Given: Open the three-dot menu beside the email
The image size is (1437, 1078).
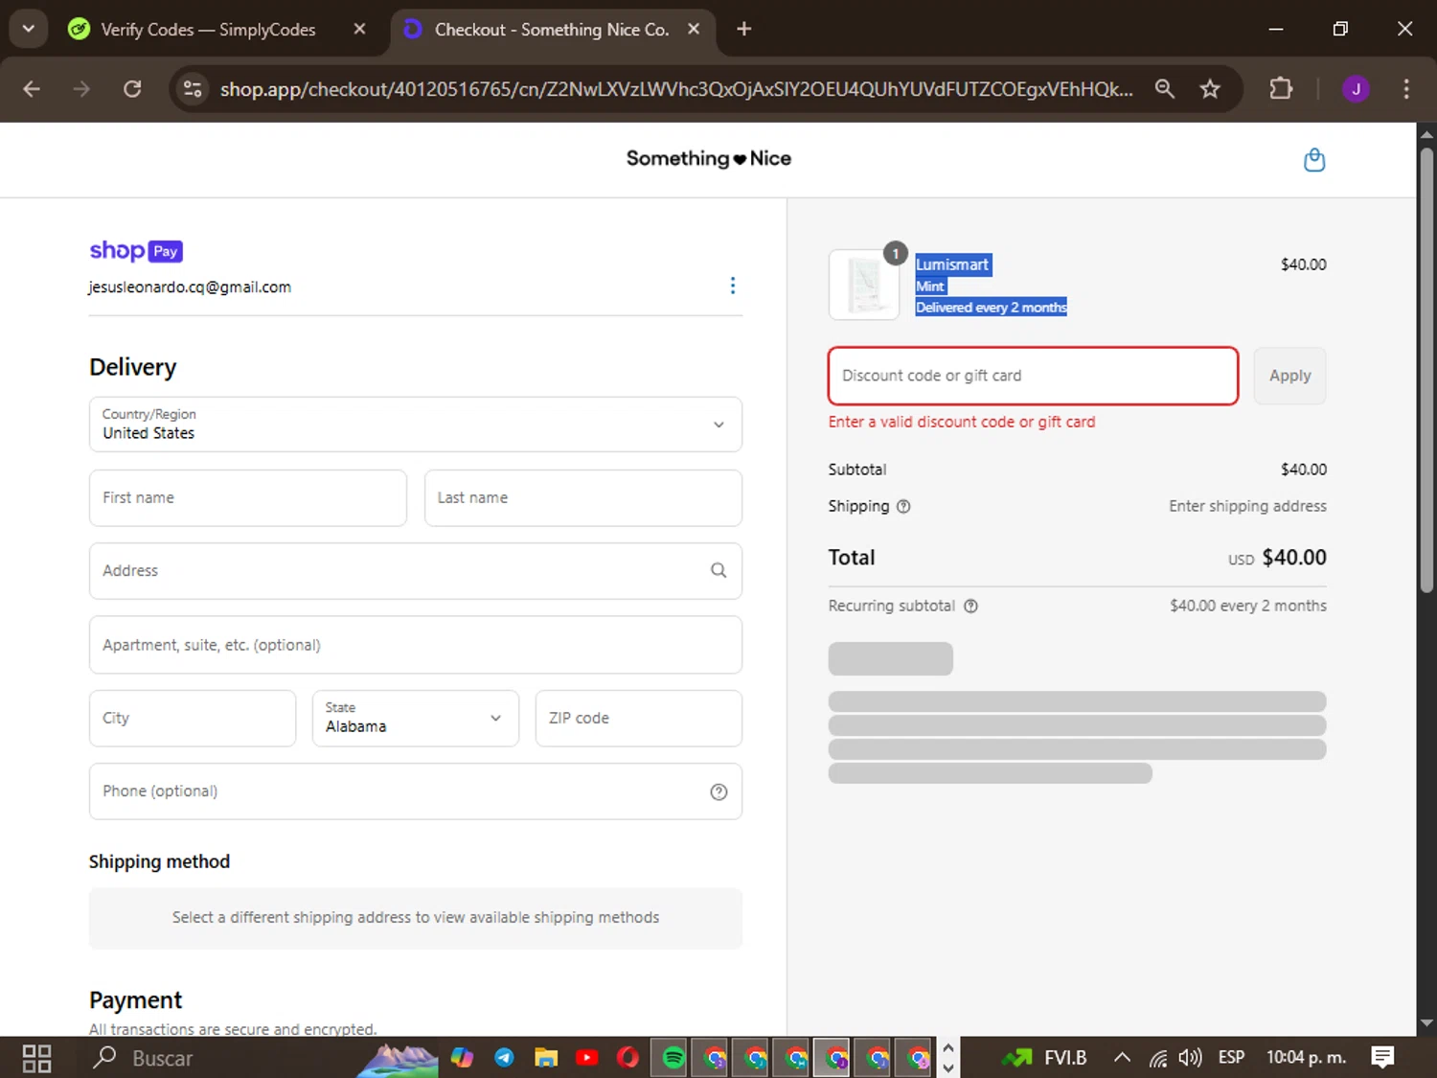Looking at the screenshot, I should 733,286.
